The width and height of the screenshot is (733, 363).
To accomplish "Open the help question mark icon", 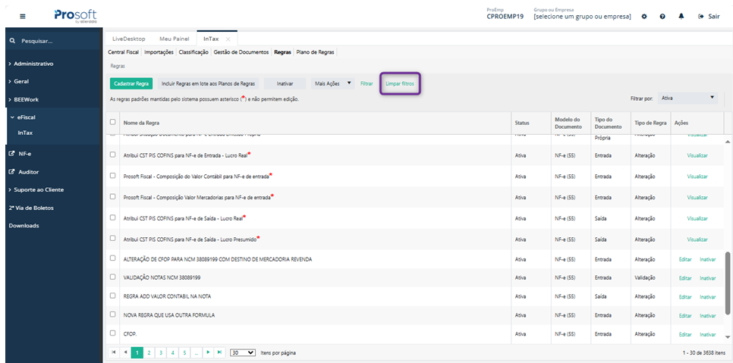I will tap(662, 16).
